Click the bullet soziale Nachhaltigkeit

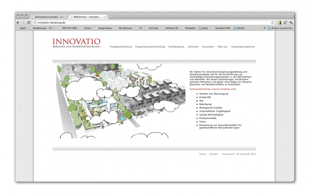pos(211,115)
